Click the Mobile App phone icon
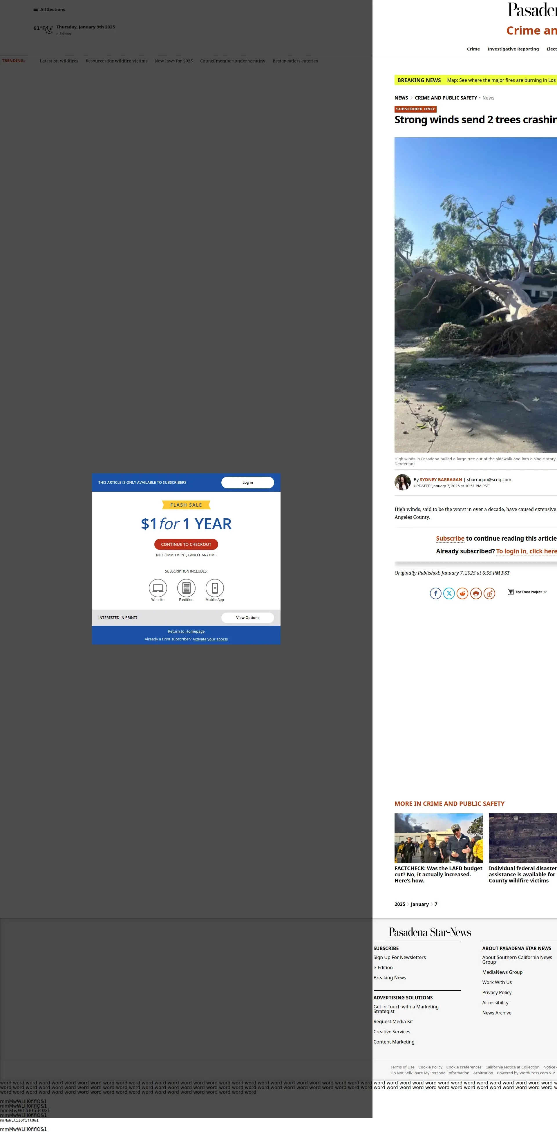This screenshot has height=1132, width=557. [215, 588]
